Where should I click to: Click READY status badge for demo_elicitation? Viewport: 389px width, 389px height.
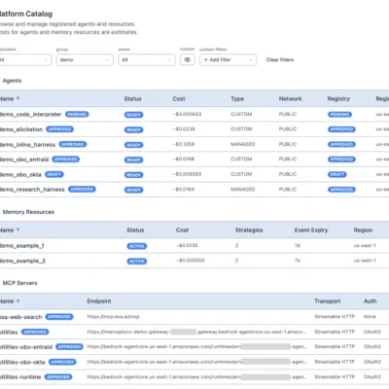coord(133,129)
